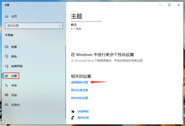Select the 鲜花 theme entry
185x126 pixels.
74,25
